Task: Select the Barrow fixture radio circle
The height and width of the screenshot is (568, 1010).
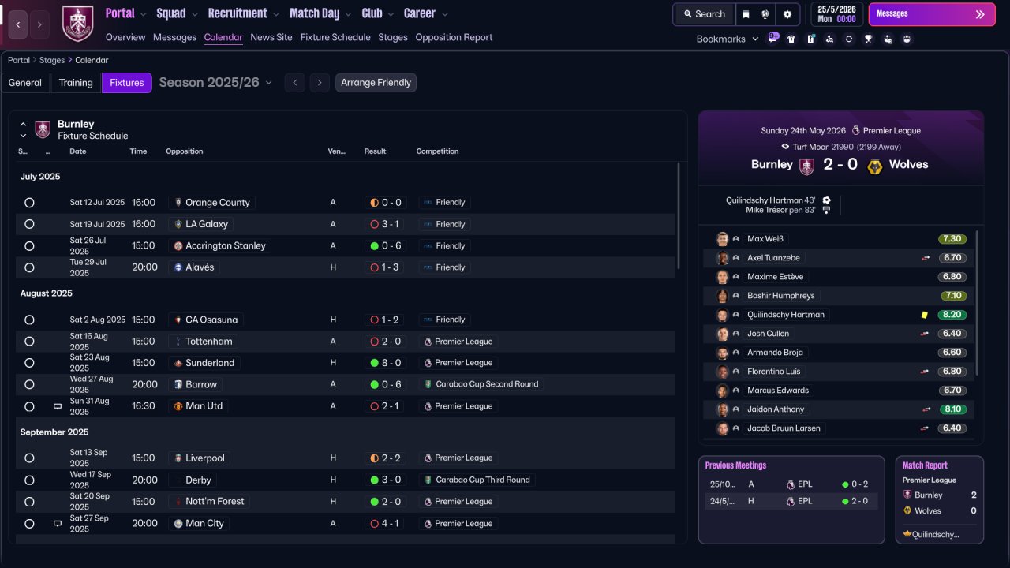Action: coord(29,385)
